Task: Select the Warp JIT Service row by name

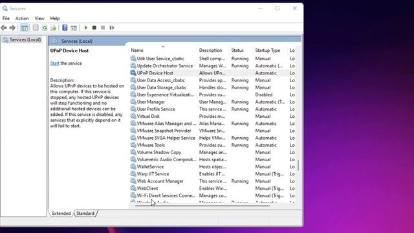Action: pos(153,174)
